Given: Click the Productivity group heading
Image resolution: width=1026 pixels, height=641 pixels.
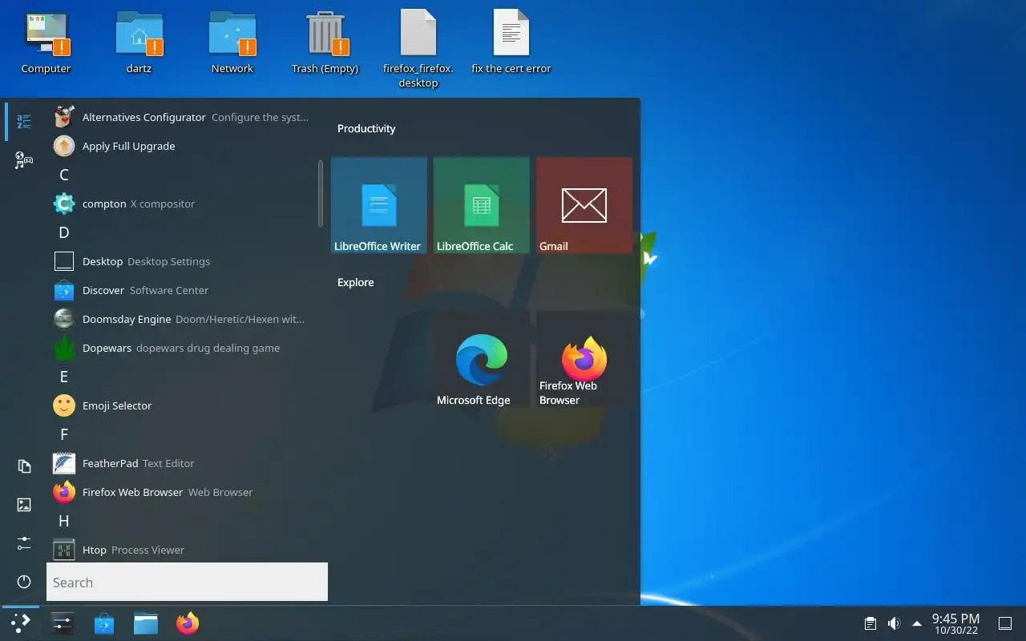Looking at the screenshot, I should tap(366, 128).
